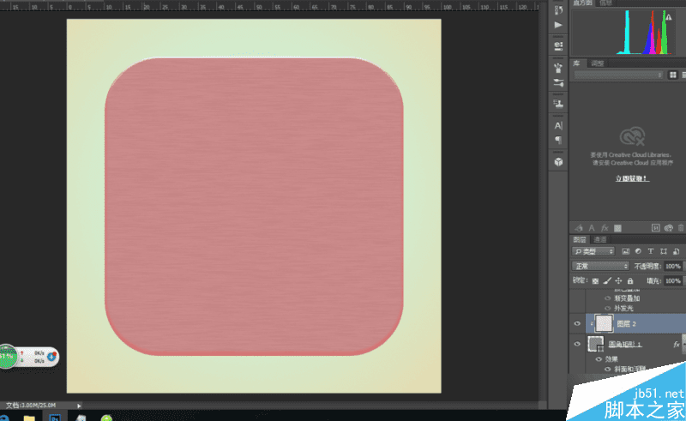Open the Character panel icon
This screenshot has height=421, width=686.
(558, 125)
